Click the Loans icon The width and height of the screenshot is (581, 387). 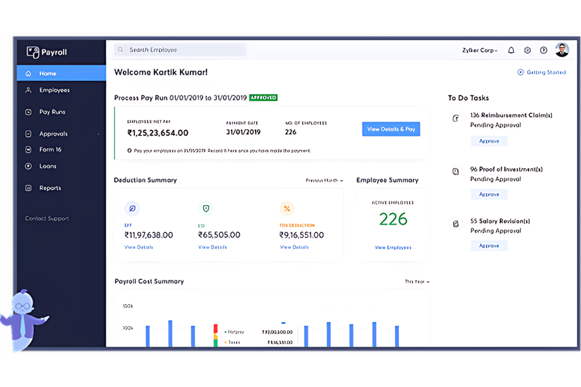(28, 166)
